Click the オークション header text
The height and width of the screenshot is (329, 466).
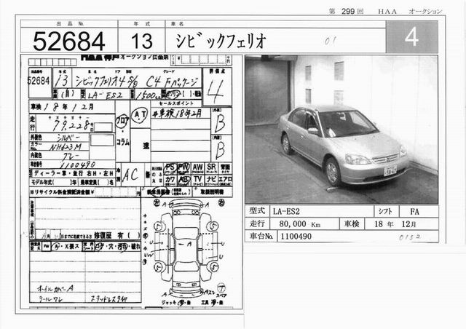tap(425, 12)
